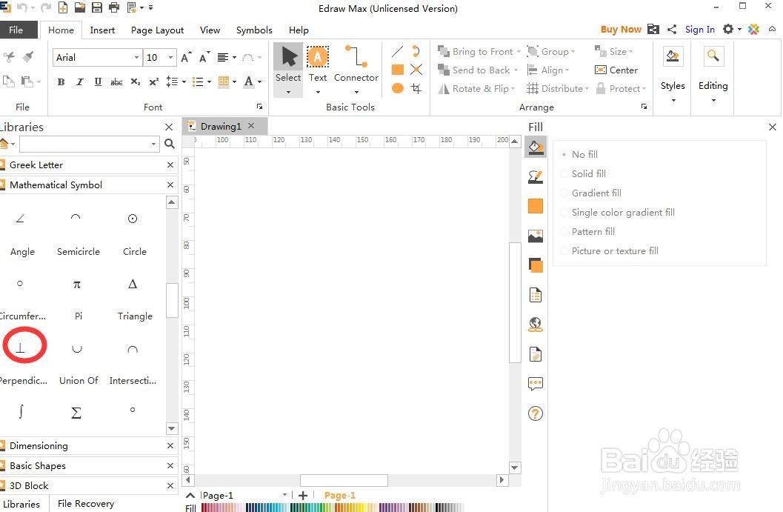This screenshot has height=512, width=783.
Task: Open Bring to Front dropdown arrow
Action: coord(519,51)
